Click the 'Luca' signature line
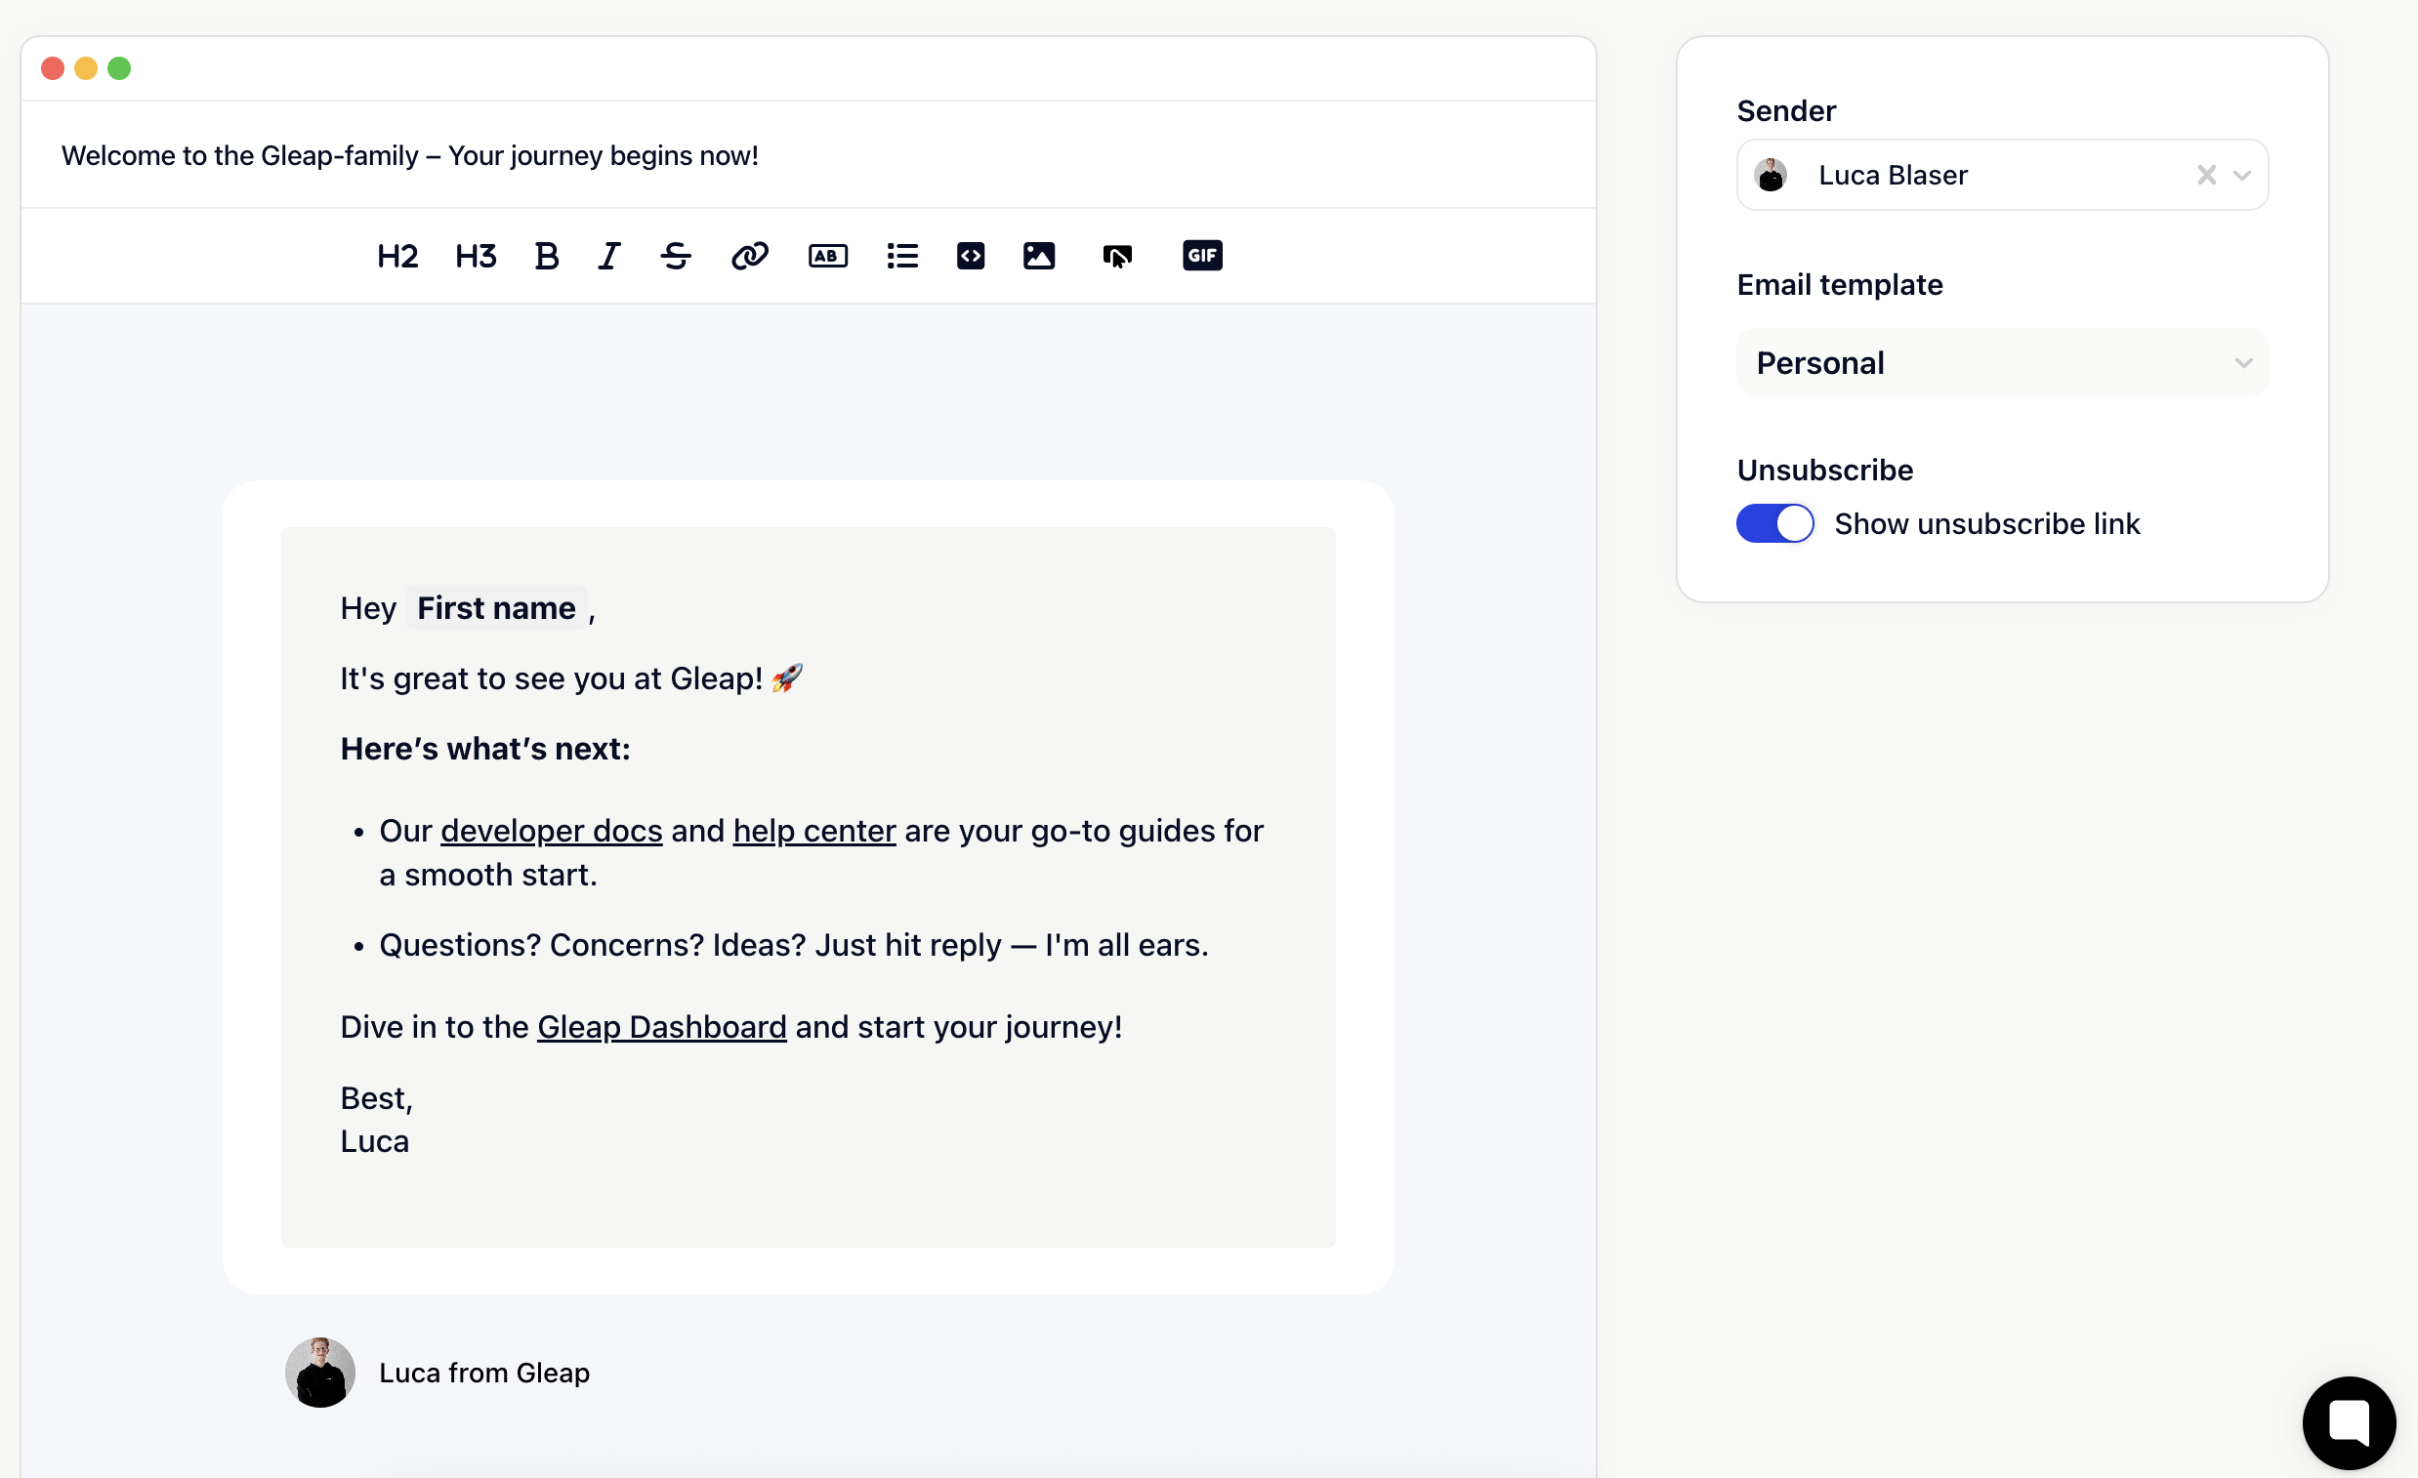 click(374, 1141)
